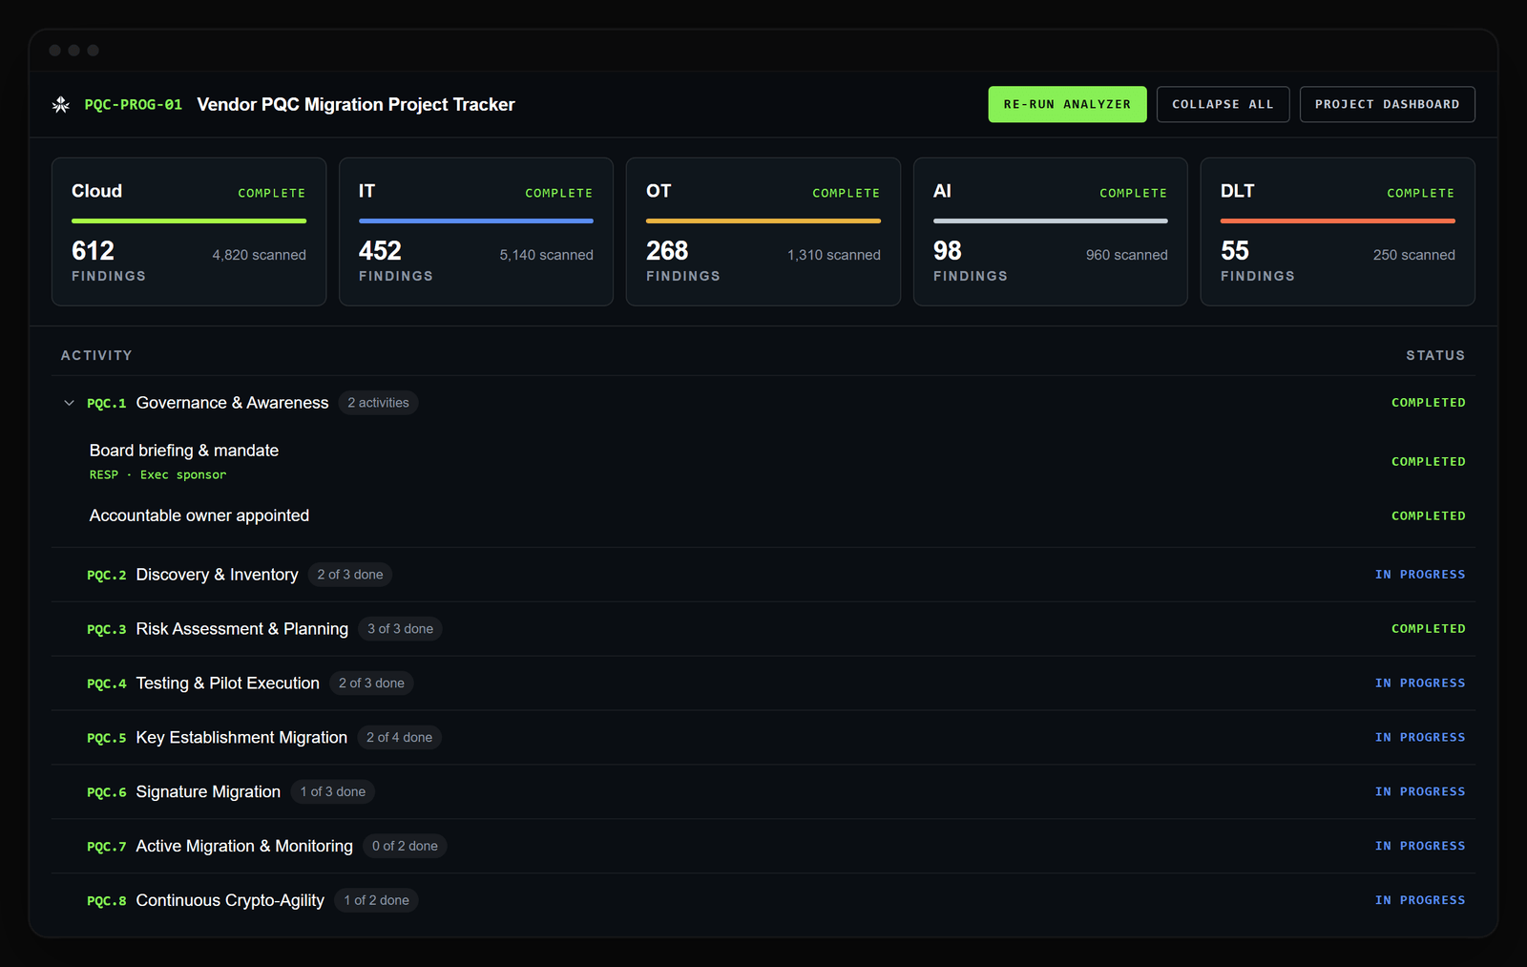Image resolution: width=1527 pixels, height=967 pixels.
Task: Click the ACTIVITY column header
Action: pos(96,355)
